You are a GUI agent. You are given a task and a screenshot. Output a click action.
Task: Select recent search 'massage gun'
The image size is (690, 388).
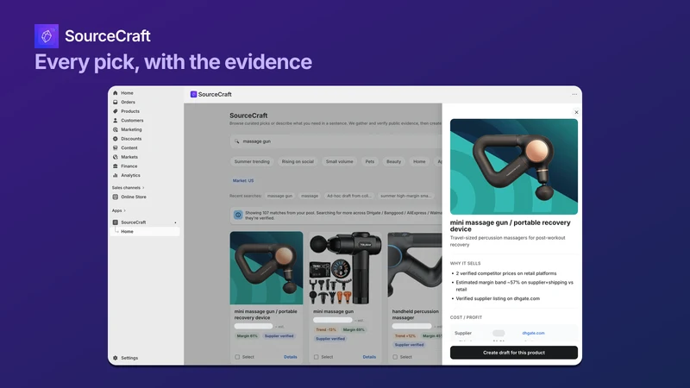(279, 196)
